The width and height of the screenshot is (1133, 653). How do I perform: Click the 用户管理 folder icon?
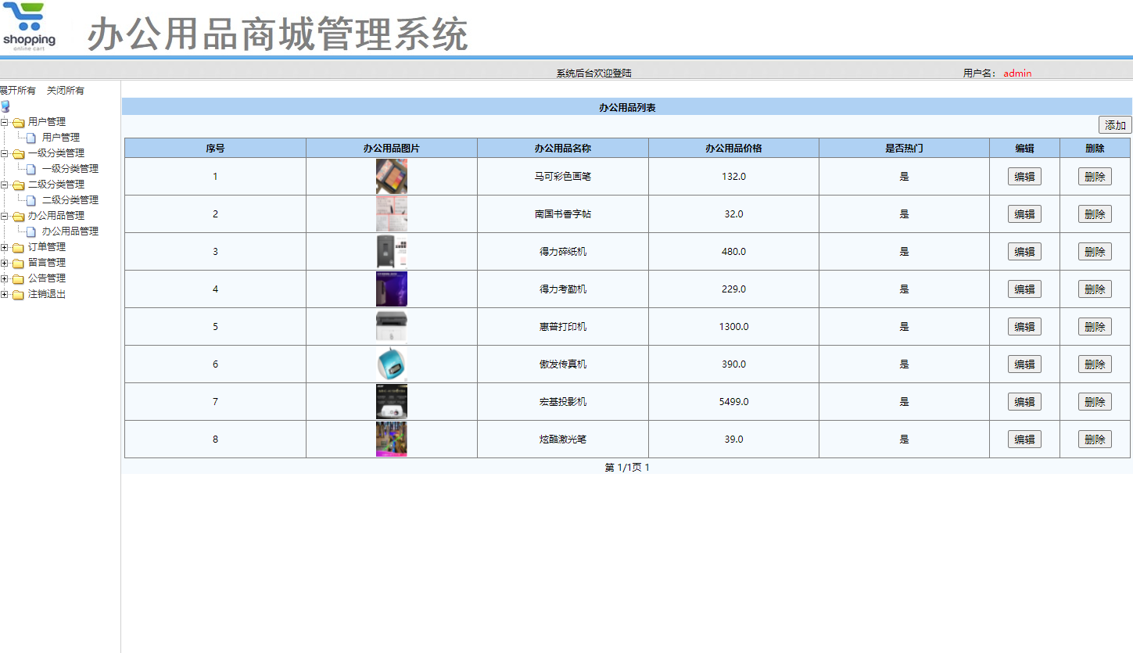pyautogui.click(x=17, y=121)
